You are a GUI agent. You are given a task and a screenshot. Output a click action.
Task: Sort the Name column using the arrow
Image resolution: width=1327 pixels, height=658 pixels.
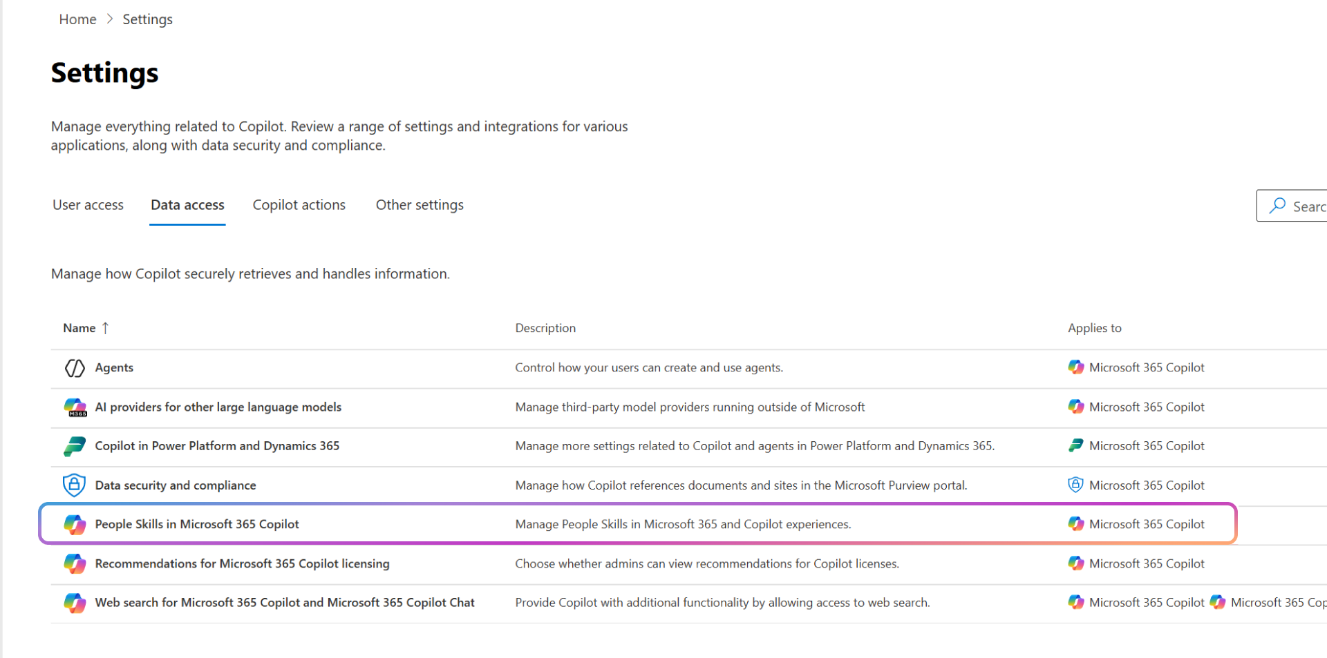[x=106, y=328]
